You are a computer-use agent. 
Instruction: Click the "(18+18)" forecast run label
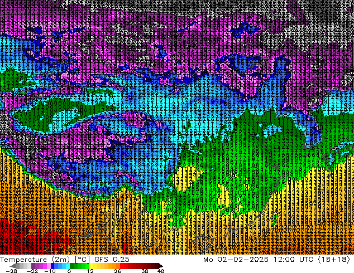point(334,260)
